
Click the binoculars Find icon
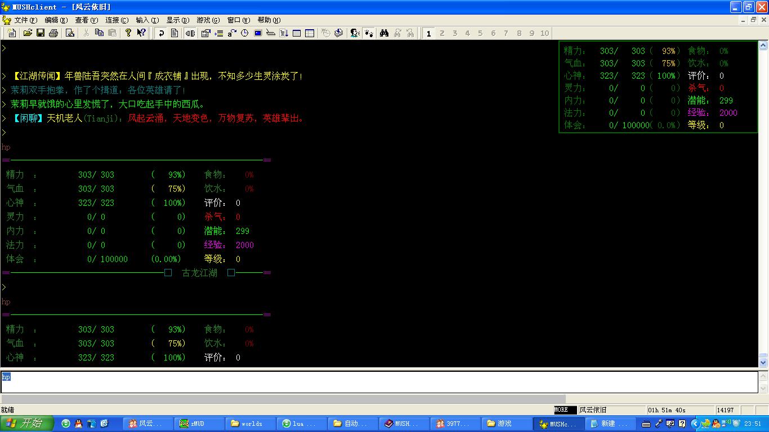(384, 33)
